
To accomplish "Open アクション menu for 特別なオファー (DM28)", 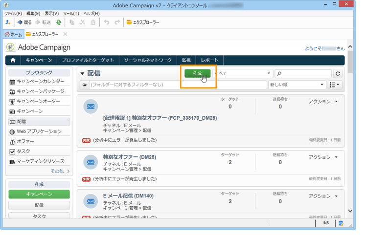I will click(323, 157).
